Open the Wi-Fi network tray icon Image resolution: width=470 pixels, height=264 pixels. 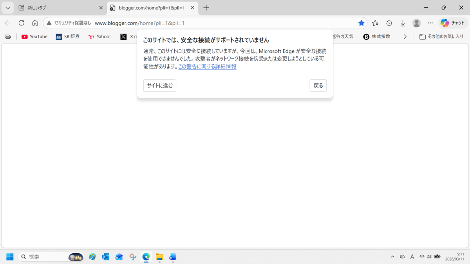[422, 257]
